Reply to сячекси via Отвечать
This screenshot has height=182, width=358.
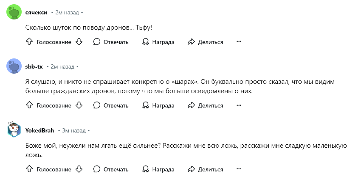111,42
